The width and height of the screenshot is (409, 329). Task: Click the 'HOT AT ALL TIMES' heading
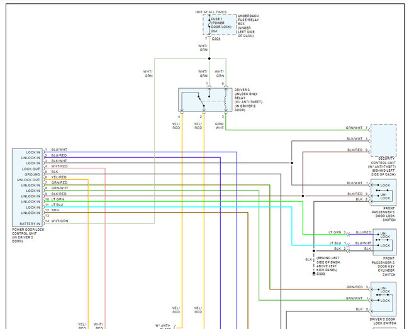(211, 12)
